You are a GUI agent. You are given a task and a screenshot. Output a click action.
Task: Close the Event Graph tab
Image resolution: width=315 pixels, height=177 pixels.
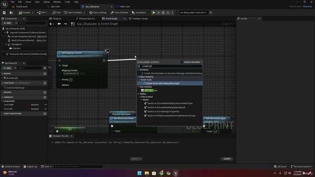coord(125,19)
